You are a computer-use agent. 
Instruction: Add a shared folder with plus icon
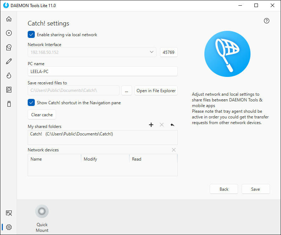151,125
